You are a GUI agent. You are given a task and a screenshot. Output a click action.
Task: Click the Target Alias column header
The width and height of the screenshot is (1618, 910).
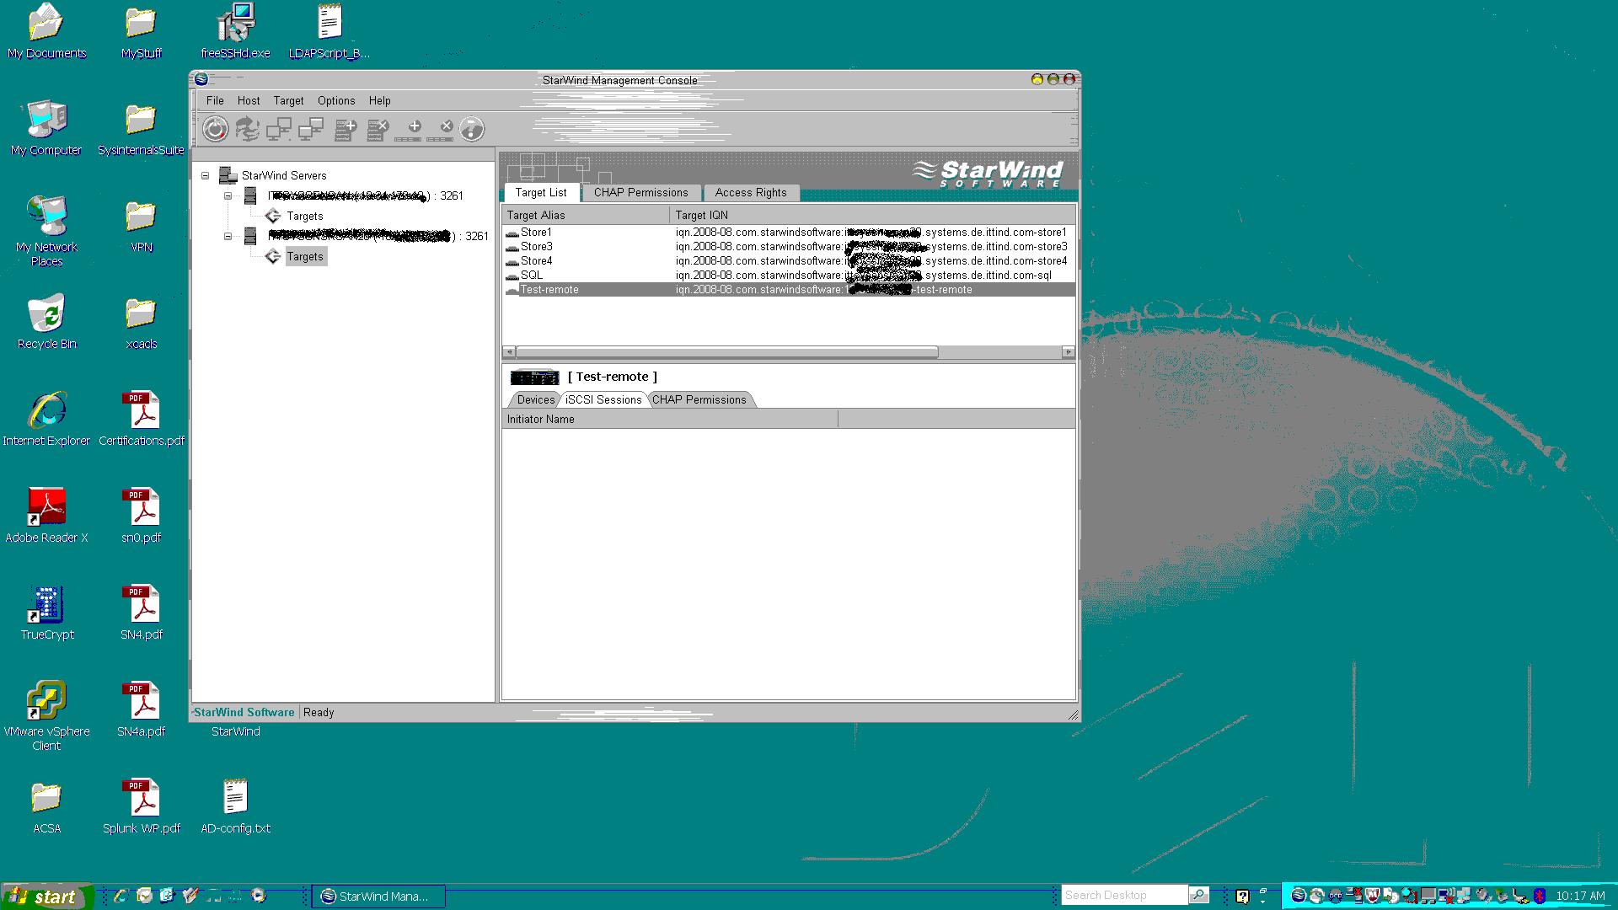coord(586,216)
